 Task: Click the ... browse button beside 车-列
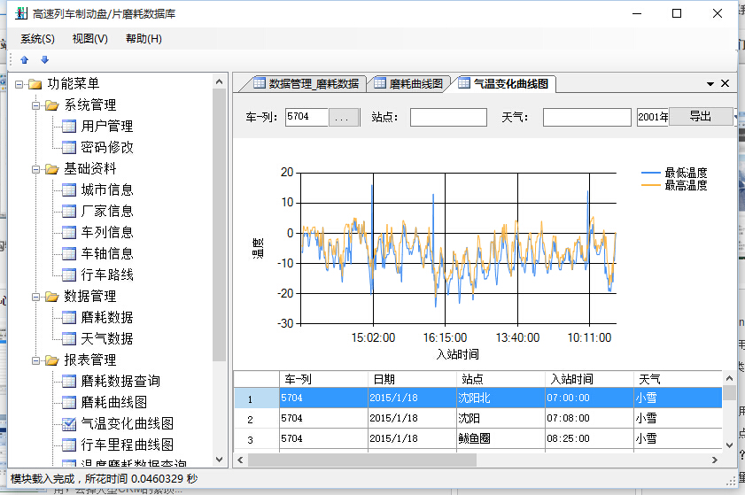[344, 117]
